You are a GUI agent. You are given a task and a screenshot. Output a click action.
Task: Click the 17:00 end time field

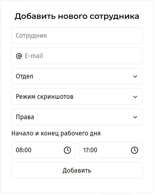pyautogui.click(x=111, y=150)
